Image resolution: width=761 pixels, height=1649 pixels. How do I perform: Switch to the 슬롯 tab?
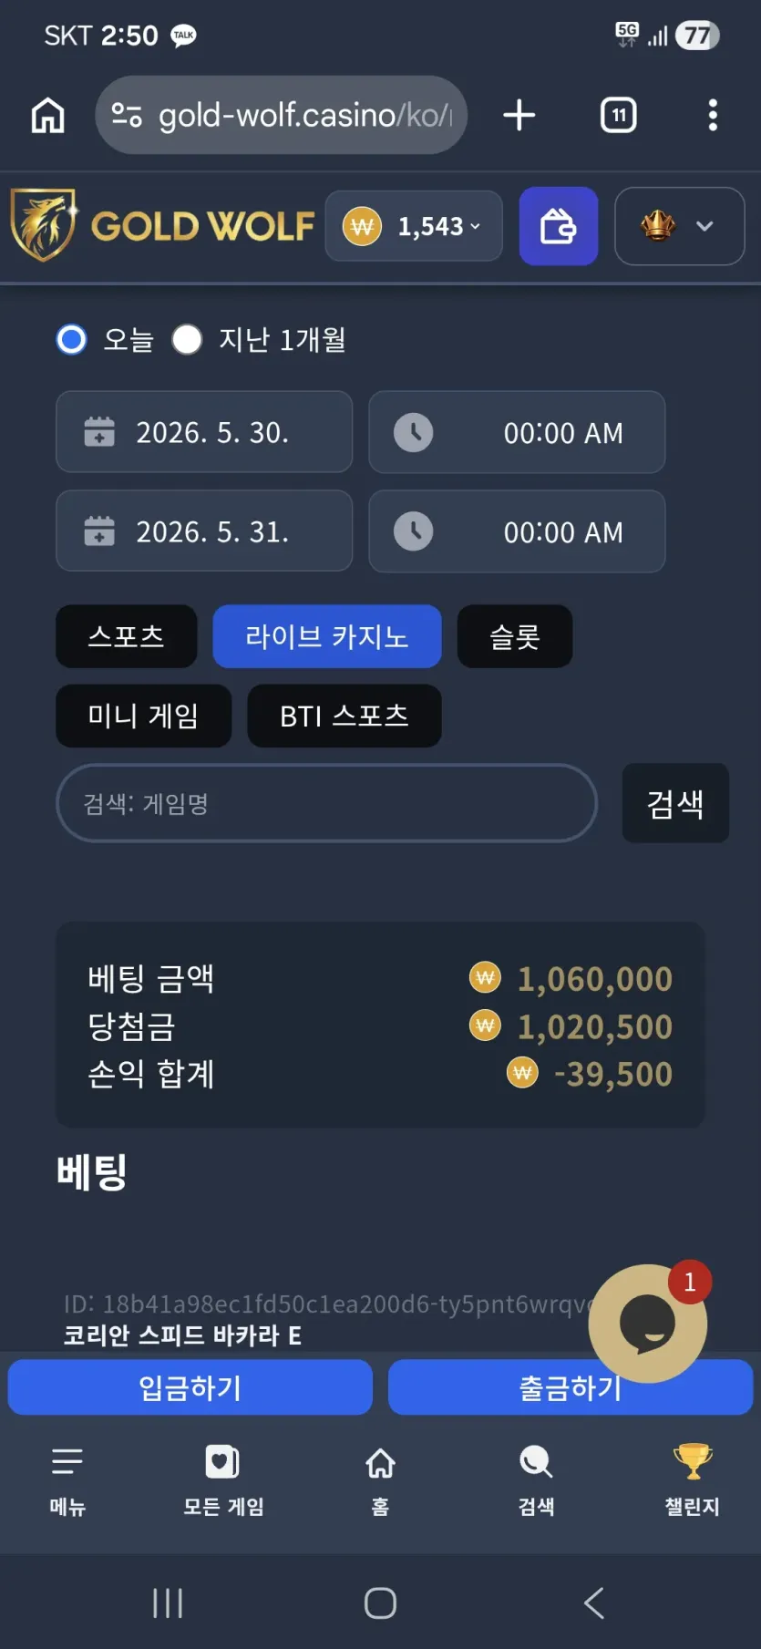[x=515, y=636]
